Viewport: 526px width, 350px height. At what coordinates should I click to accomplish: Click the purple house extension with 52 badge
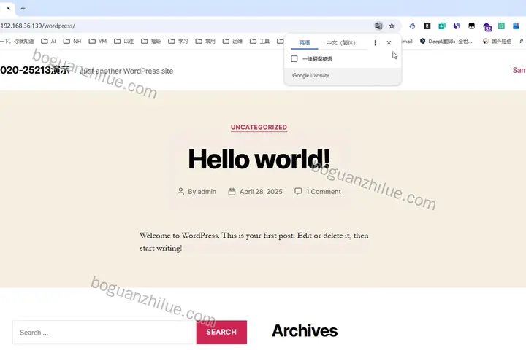coord(487,26)
